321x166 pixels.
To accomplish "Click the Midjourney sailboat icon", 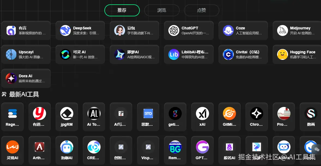I will [x=283, y=30].
